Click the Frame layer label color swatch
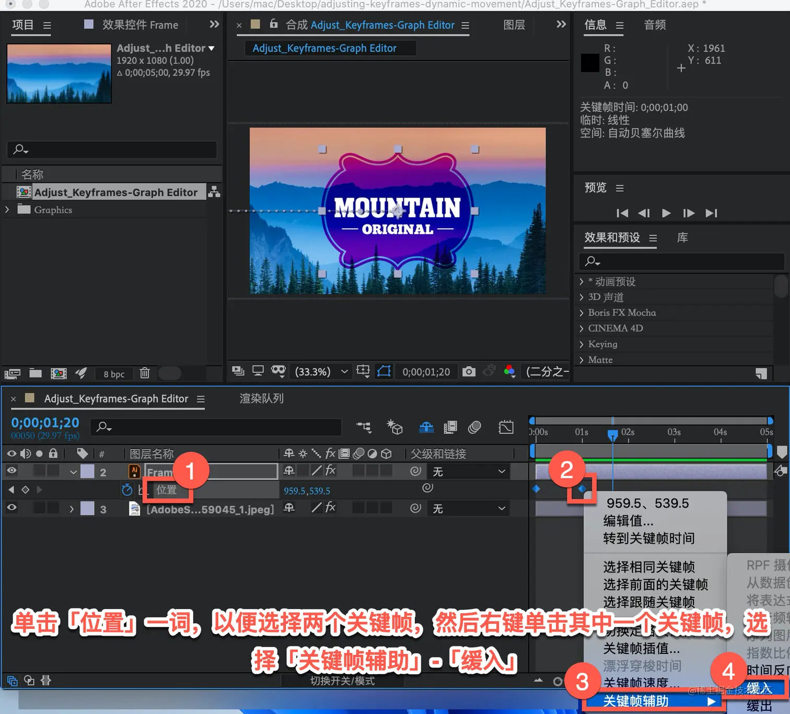Screen dimensions: 790x714 87,472
